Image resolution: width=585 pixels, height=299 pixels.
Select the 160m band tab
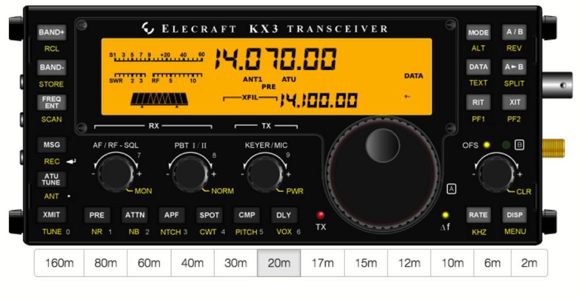tap(60, 263)
